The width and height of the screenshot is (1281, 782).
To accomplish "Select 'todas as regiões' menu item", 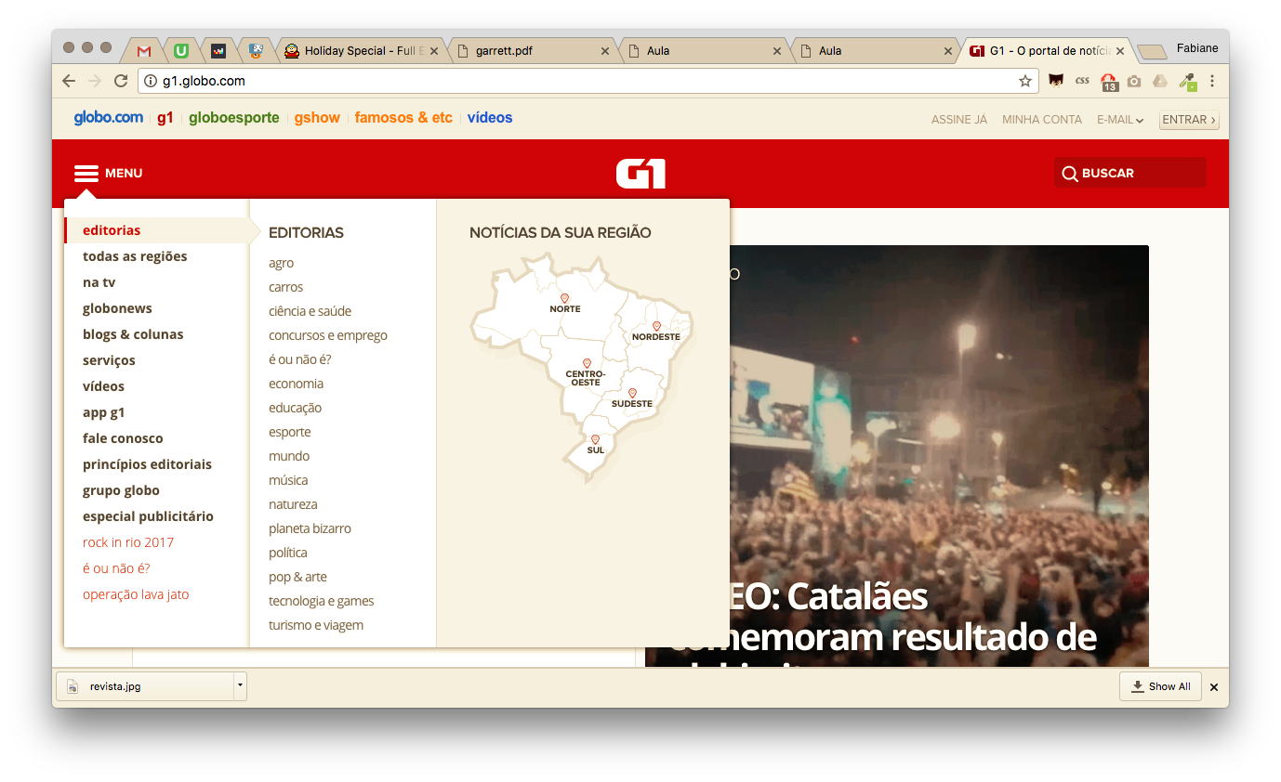I will (135, 256).
